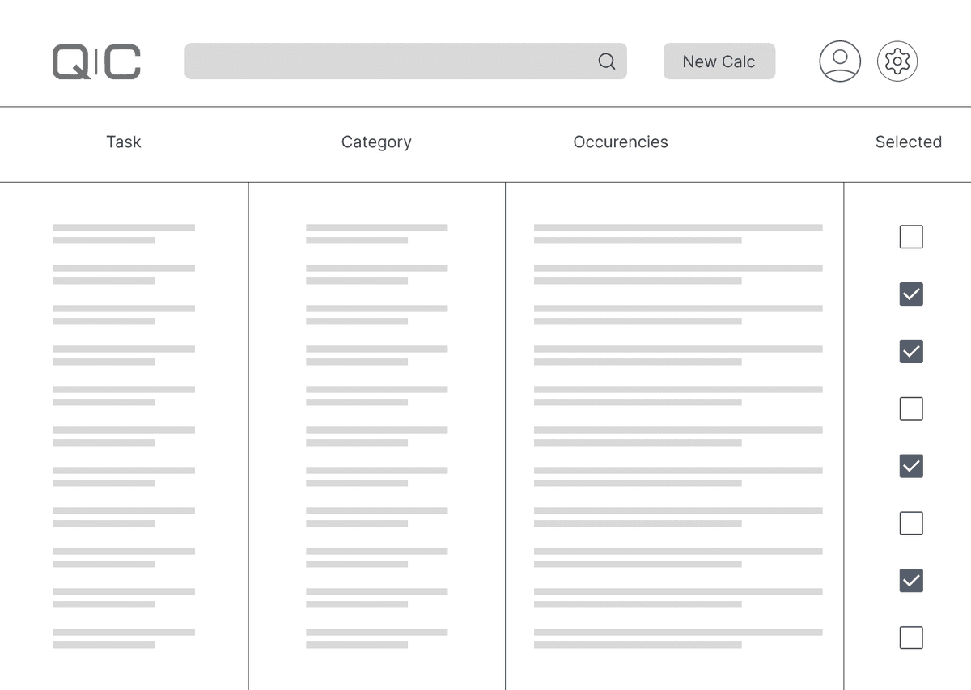Click the Occurencies column header
Image resolution: width=971 pixels, height=690 pixels.
click(621, 142)
